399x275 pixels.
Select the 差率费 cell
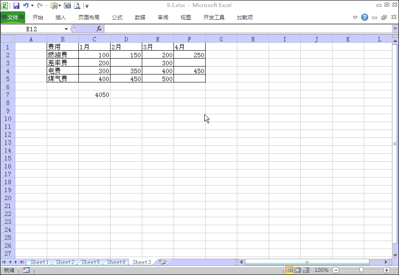click(63, 63)
